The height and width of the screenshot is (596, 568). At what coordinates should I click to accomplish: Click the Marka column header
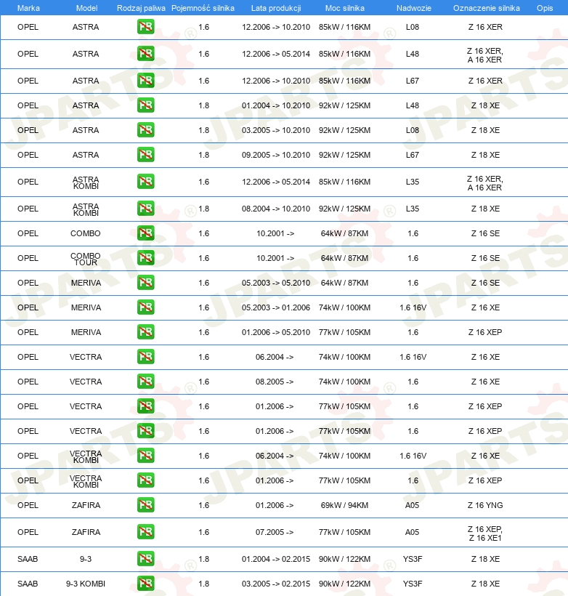(28, 8)
